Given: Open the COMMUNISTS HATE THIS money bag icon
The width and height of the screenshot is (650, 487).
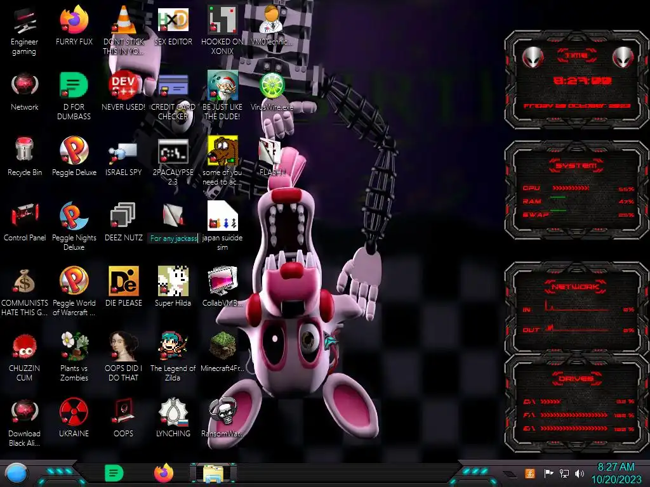Looking at the screenshot, I should point(25,282).
